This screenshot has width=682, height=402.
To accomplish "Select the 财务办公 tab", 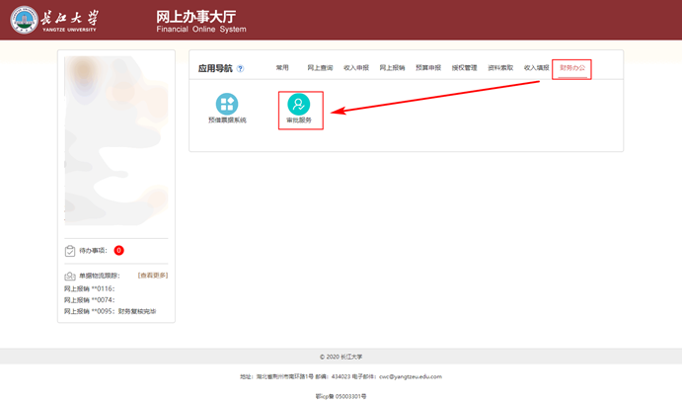I will [x=572, y=68].
